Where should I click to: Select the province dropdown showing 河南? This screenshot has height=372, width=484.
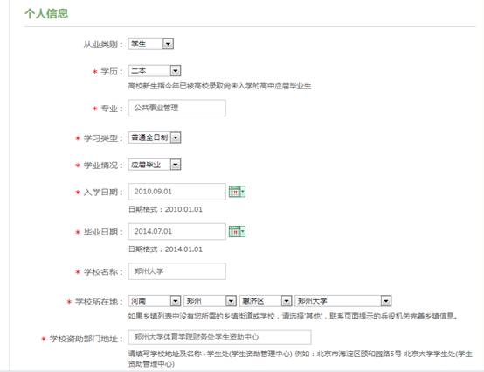[155, 301]
